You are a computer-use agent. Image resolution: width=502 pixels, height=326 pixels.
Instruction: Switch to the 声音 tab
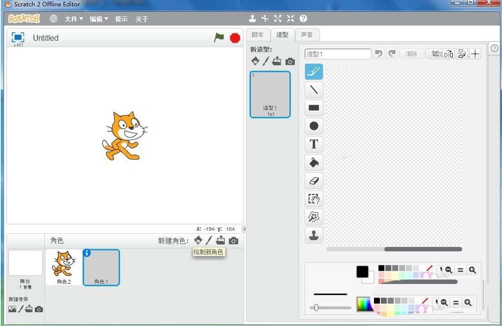pos(307,35)
